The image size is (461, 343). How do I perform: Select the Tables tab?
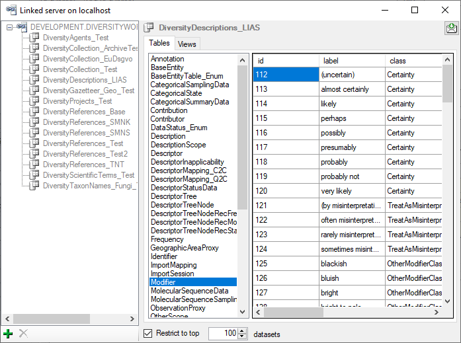click(x=159, y=43)
